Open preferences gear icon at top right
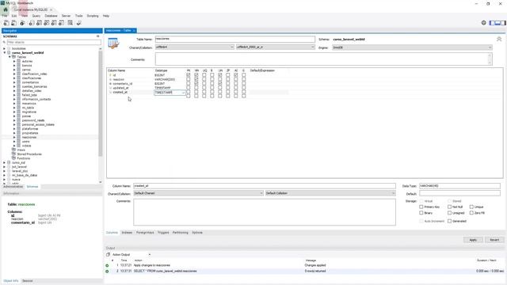507x285 pixels. click(x=484, y=23)
